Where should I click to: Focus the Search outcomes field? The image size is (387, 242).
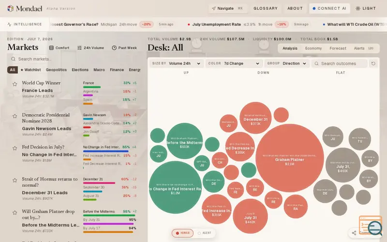tap(340, 63)
